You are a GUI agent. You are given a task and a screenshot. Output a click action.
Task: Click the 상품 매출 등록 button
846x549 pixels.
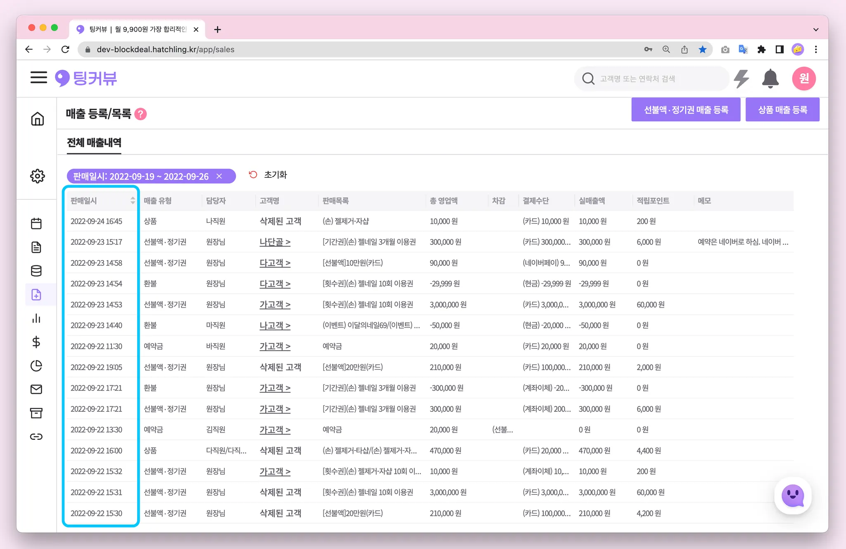pos(782,110)
